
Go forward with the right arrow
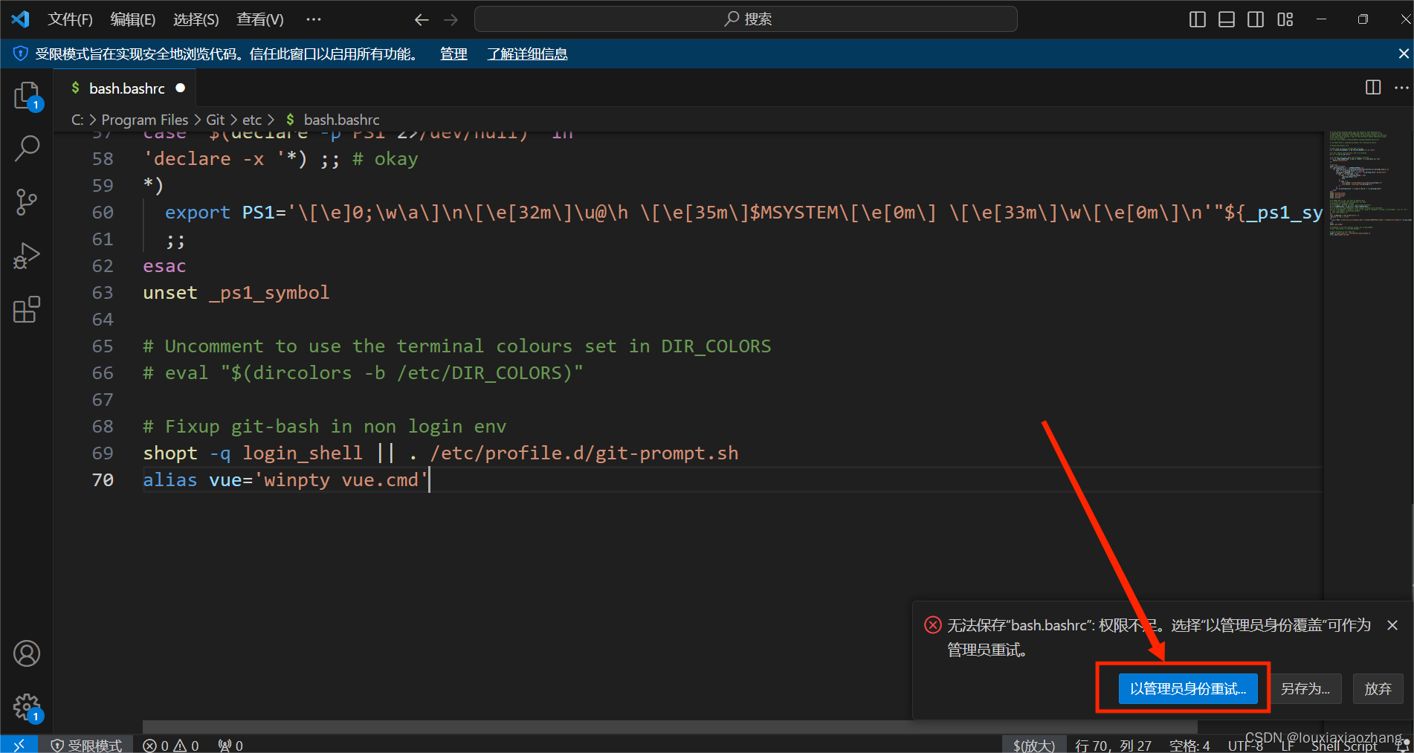coord(451,20)
